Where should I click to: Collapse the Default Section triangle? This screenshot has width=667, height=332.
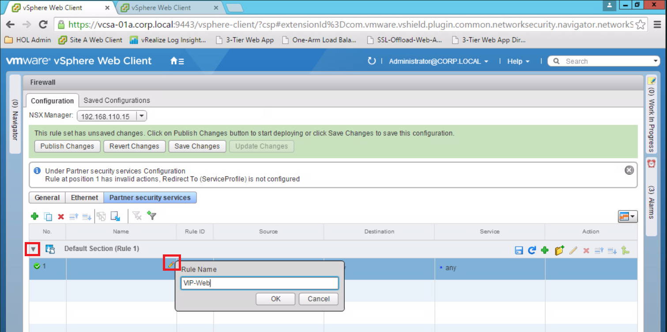point(33,249)
